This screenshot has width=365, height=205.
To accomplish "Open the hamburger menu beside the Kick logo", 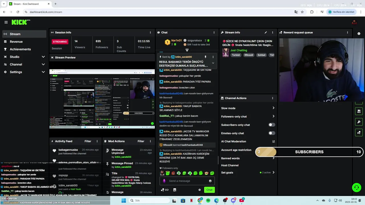I will (6, 22).
